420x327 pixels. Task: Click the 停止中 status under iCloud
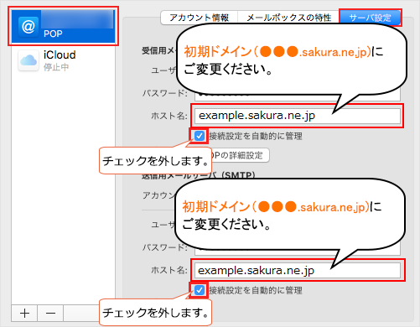56,67
